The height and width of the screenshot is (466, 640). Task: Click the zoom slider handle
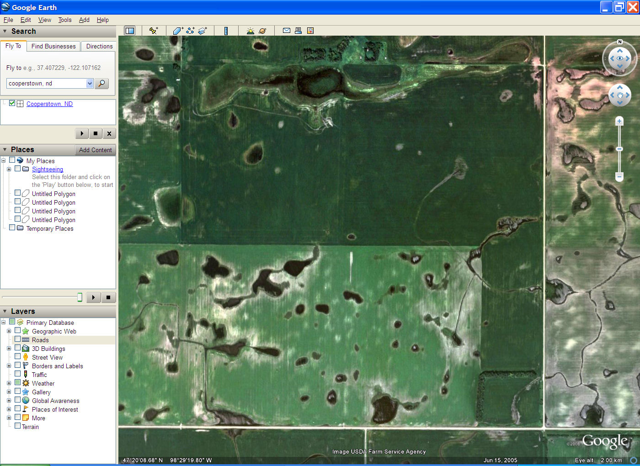click(x=619, y=149)
